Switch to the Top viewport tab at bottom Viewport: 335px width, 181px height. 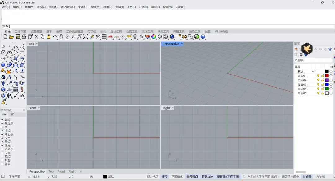tap(51, 171)
